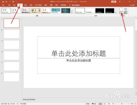
Task: Start slideshow from beginning quick access icon
Action: pyautogui.click(x=13, y=2)
